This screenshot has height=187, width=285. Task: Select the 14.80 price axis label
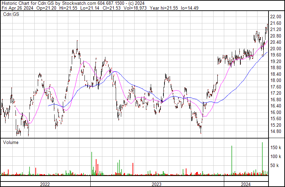click(275, 132)
